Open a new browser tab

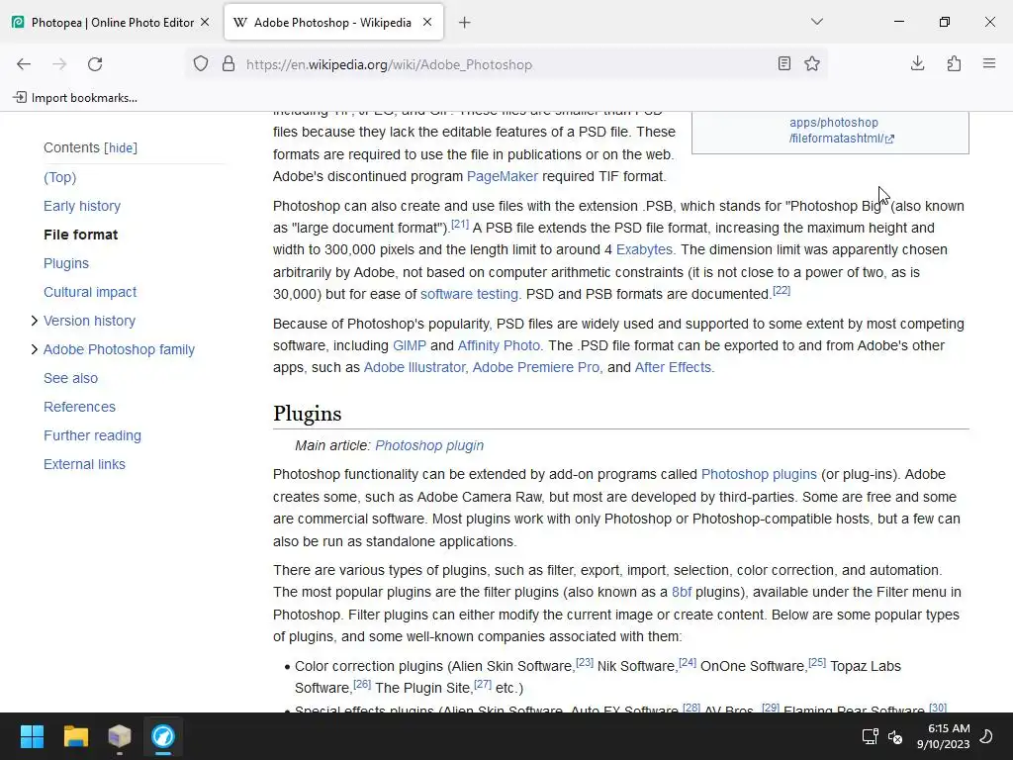click(465, 23)
